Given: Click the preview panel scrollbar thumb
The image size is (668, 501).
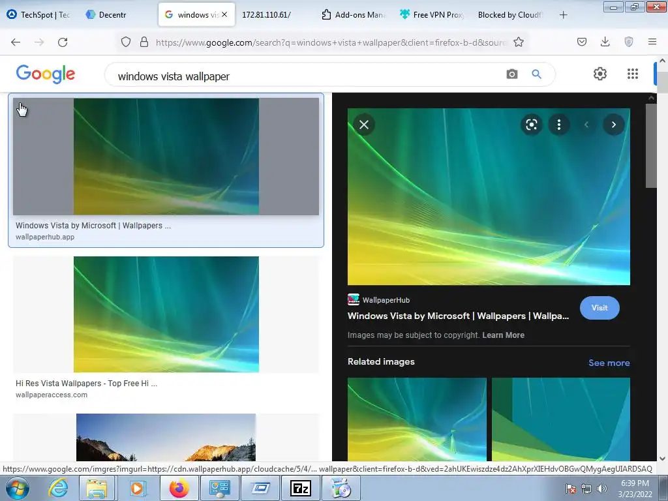Looking at the screenshot, I should click(x=650, y=145).
